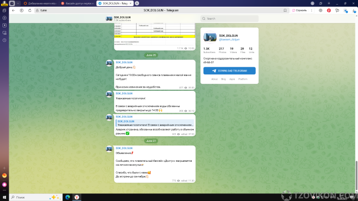The image size is (358, 201).
Task: Click the red Pinterest extension icon
Action: tap(329, 10)
